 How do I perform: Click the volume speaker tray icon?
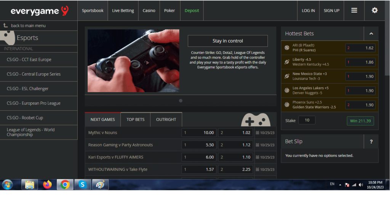point(361,185)
